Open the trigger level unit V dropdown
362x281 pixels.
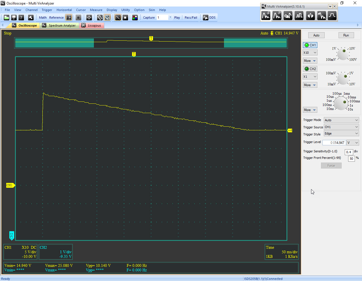[353, 143]
